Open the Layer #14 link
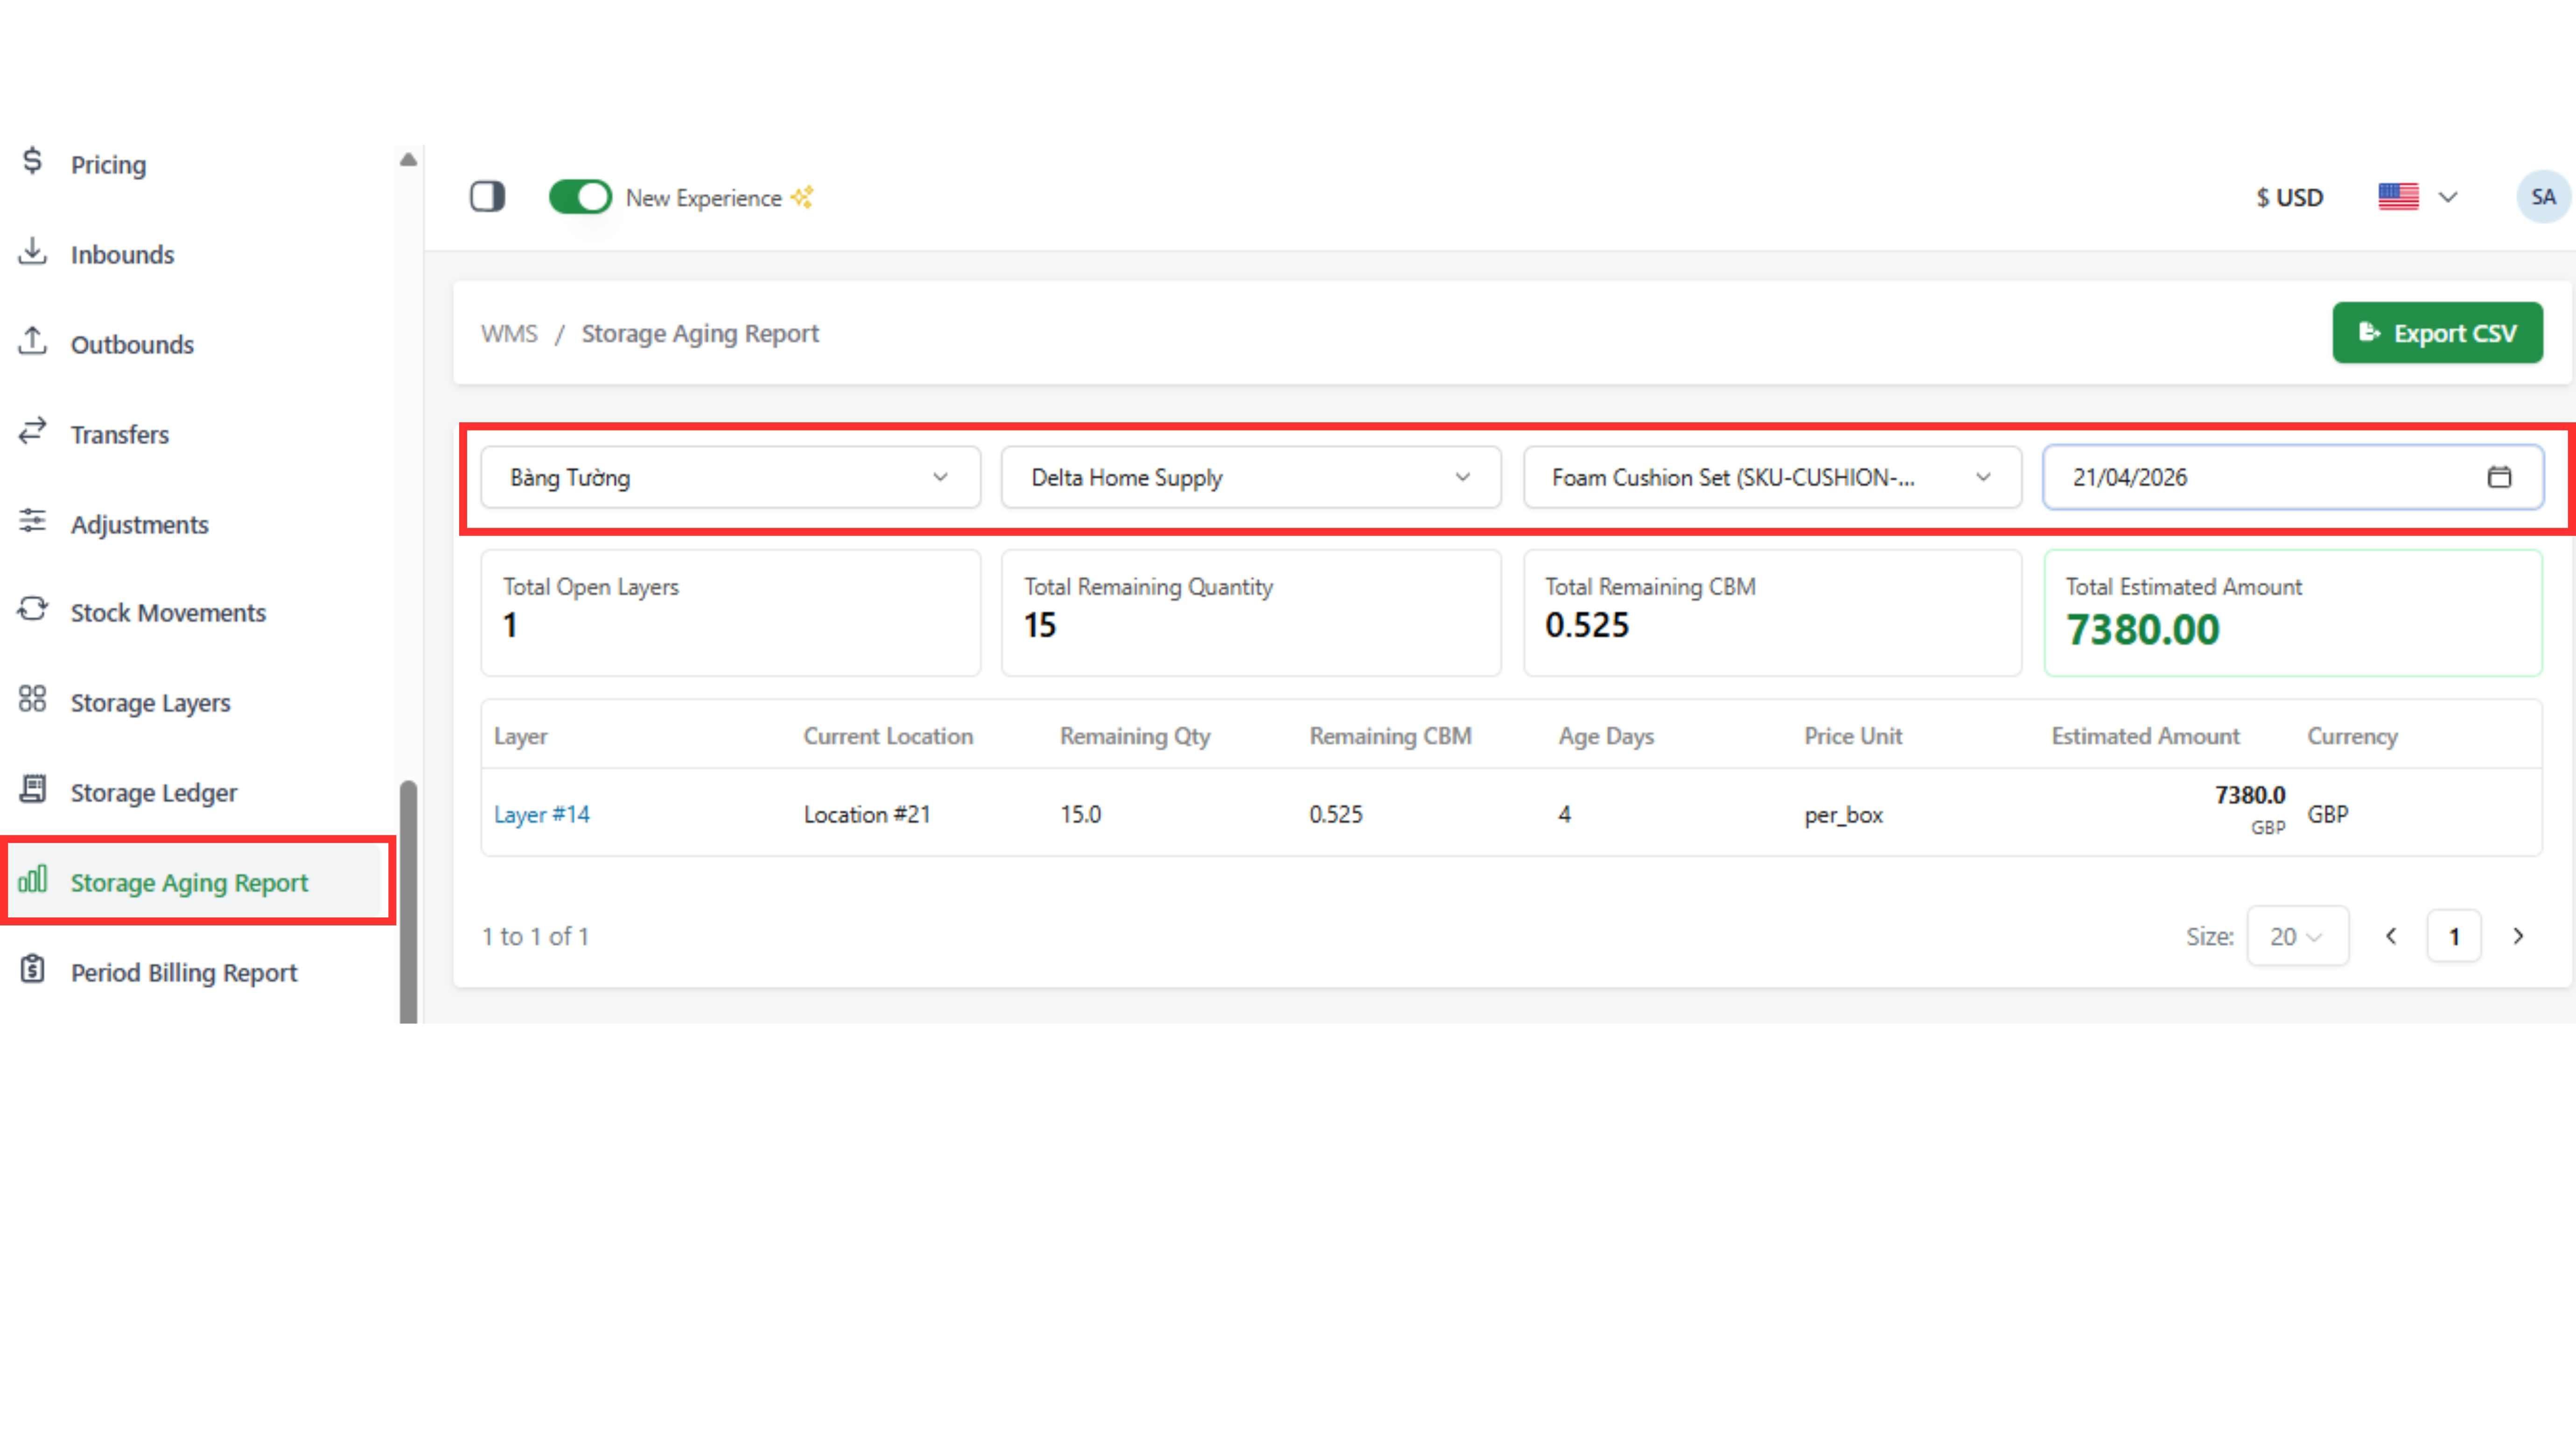 541,814
